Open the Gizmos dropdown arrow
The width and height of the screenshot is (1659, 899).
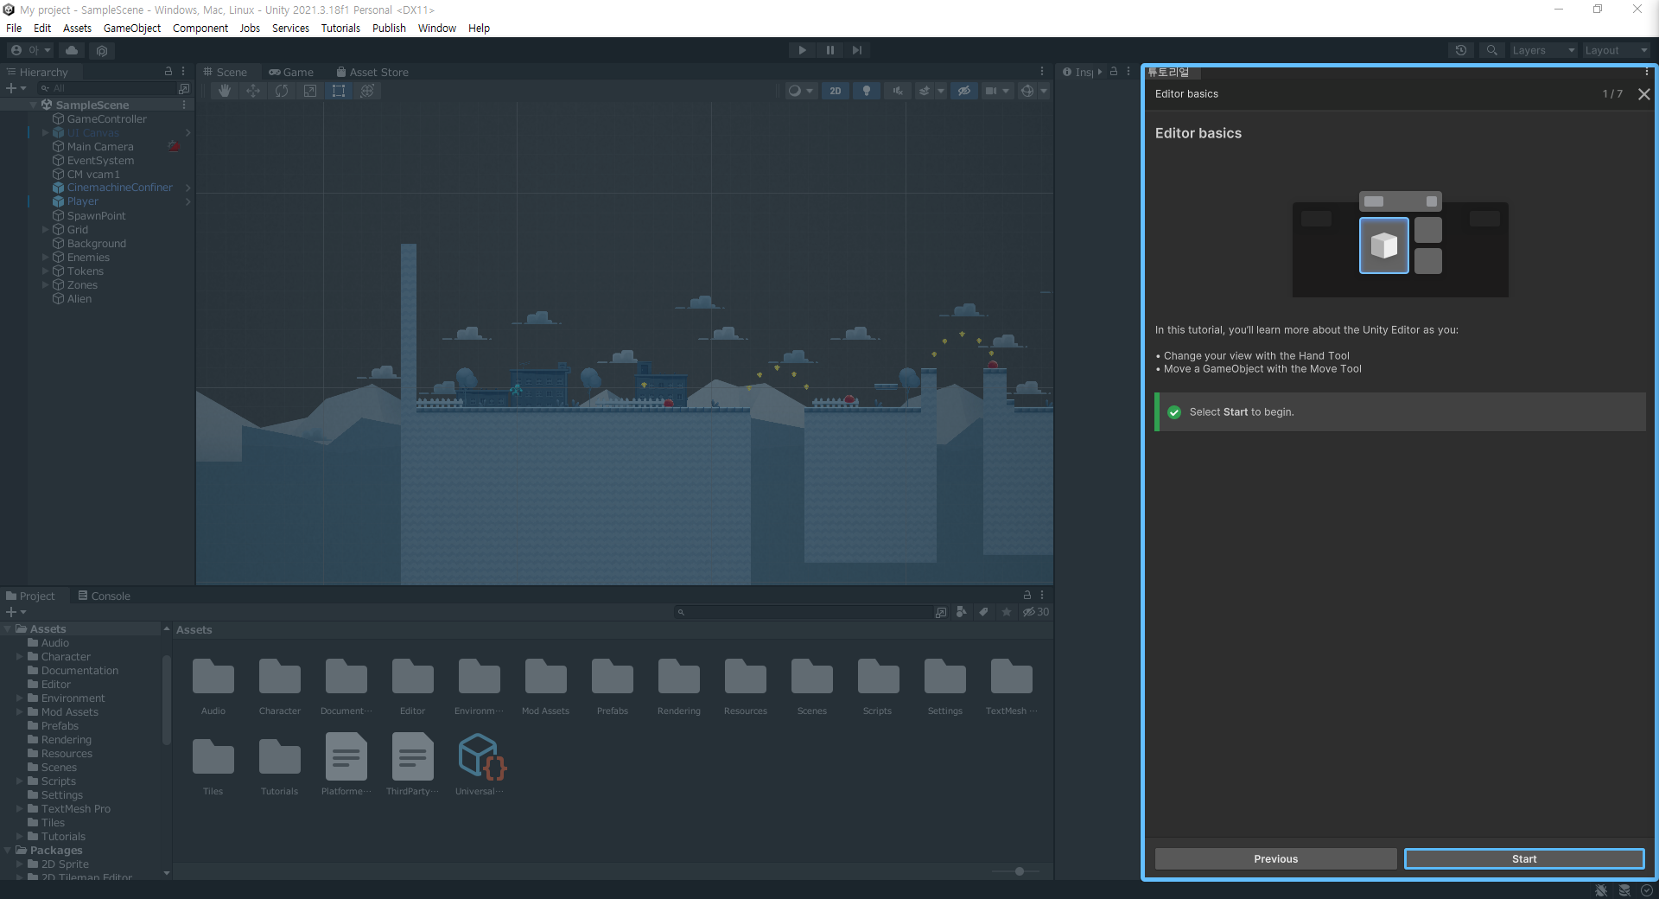pyautogui.click(x=1044, y=91)
